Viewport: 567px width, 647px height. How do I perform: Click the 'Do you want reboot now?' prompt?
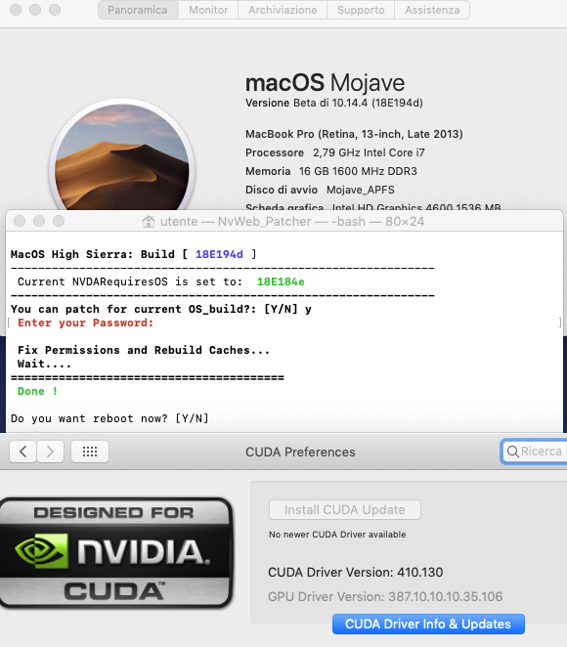click(x=109, y=418)
